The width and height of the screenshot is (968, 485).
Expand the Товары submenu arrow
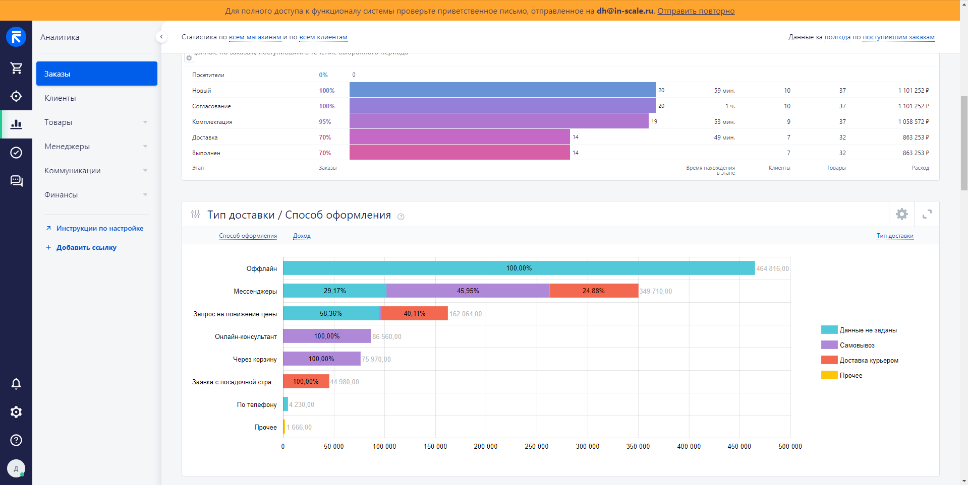coord(145,122)
